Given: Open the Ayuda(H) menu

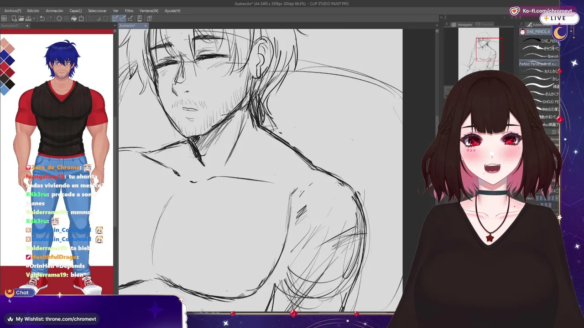Looking at the screenshot, I should pyautogui.click(x=172, y=10).
